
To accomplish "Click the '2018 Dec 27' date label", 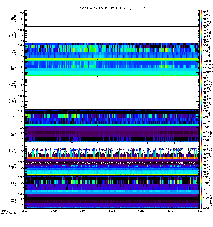I will coord(9,213).
